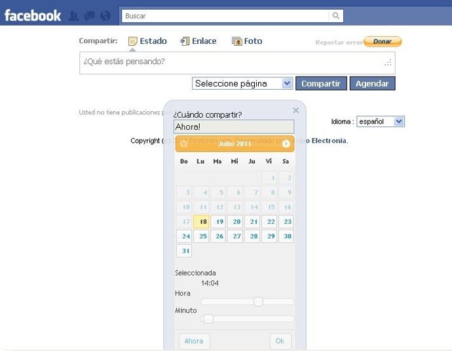This screenshot has height=351, width=452.
Task: Click the Facebook logo
Action: [33, 16]
